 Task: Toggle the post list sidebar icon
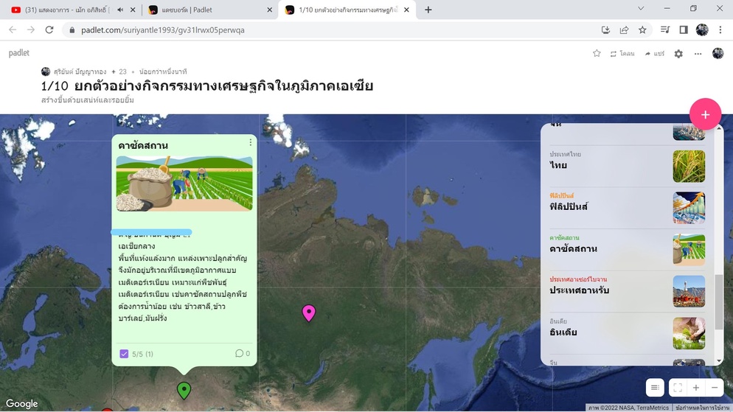pos(655,387)
